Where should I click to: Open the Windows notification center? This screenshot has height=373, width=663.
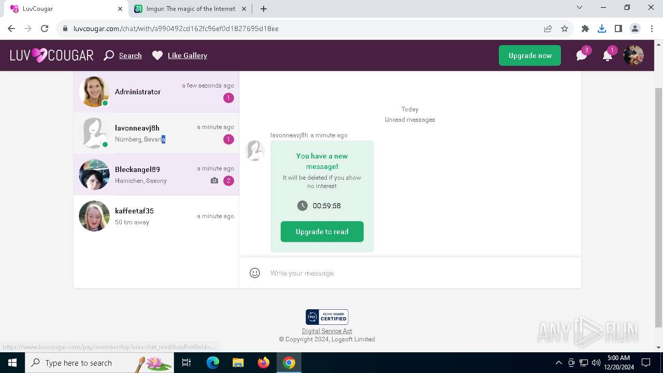(646, 363)
